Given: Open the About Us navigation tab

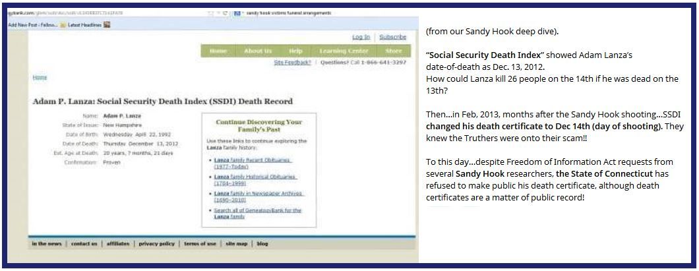Looking at the screenshot, I should (x=258, y=51).
